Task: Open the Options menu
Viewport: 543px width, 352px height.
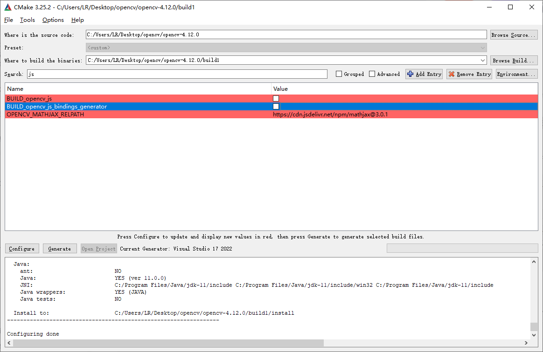Action: point(53,20)
